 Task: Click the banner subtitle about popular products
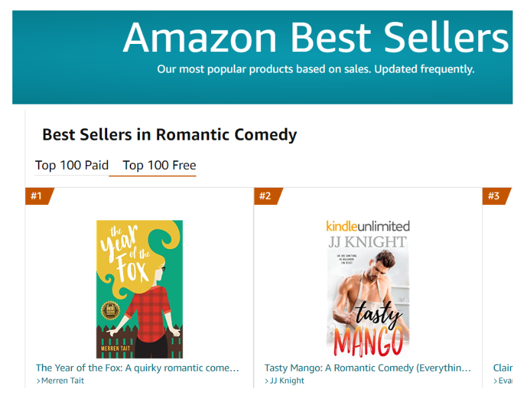316,69
